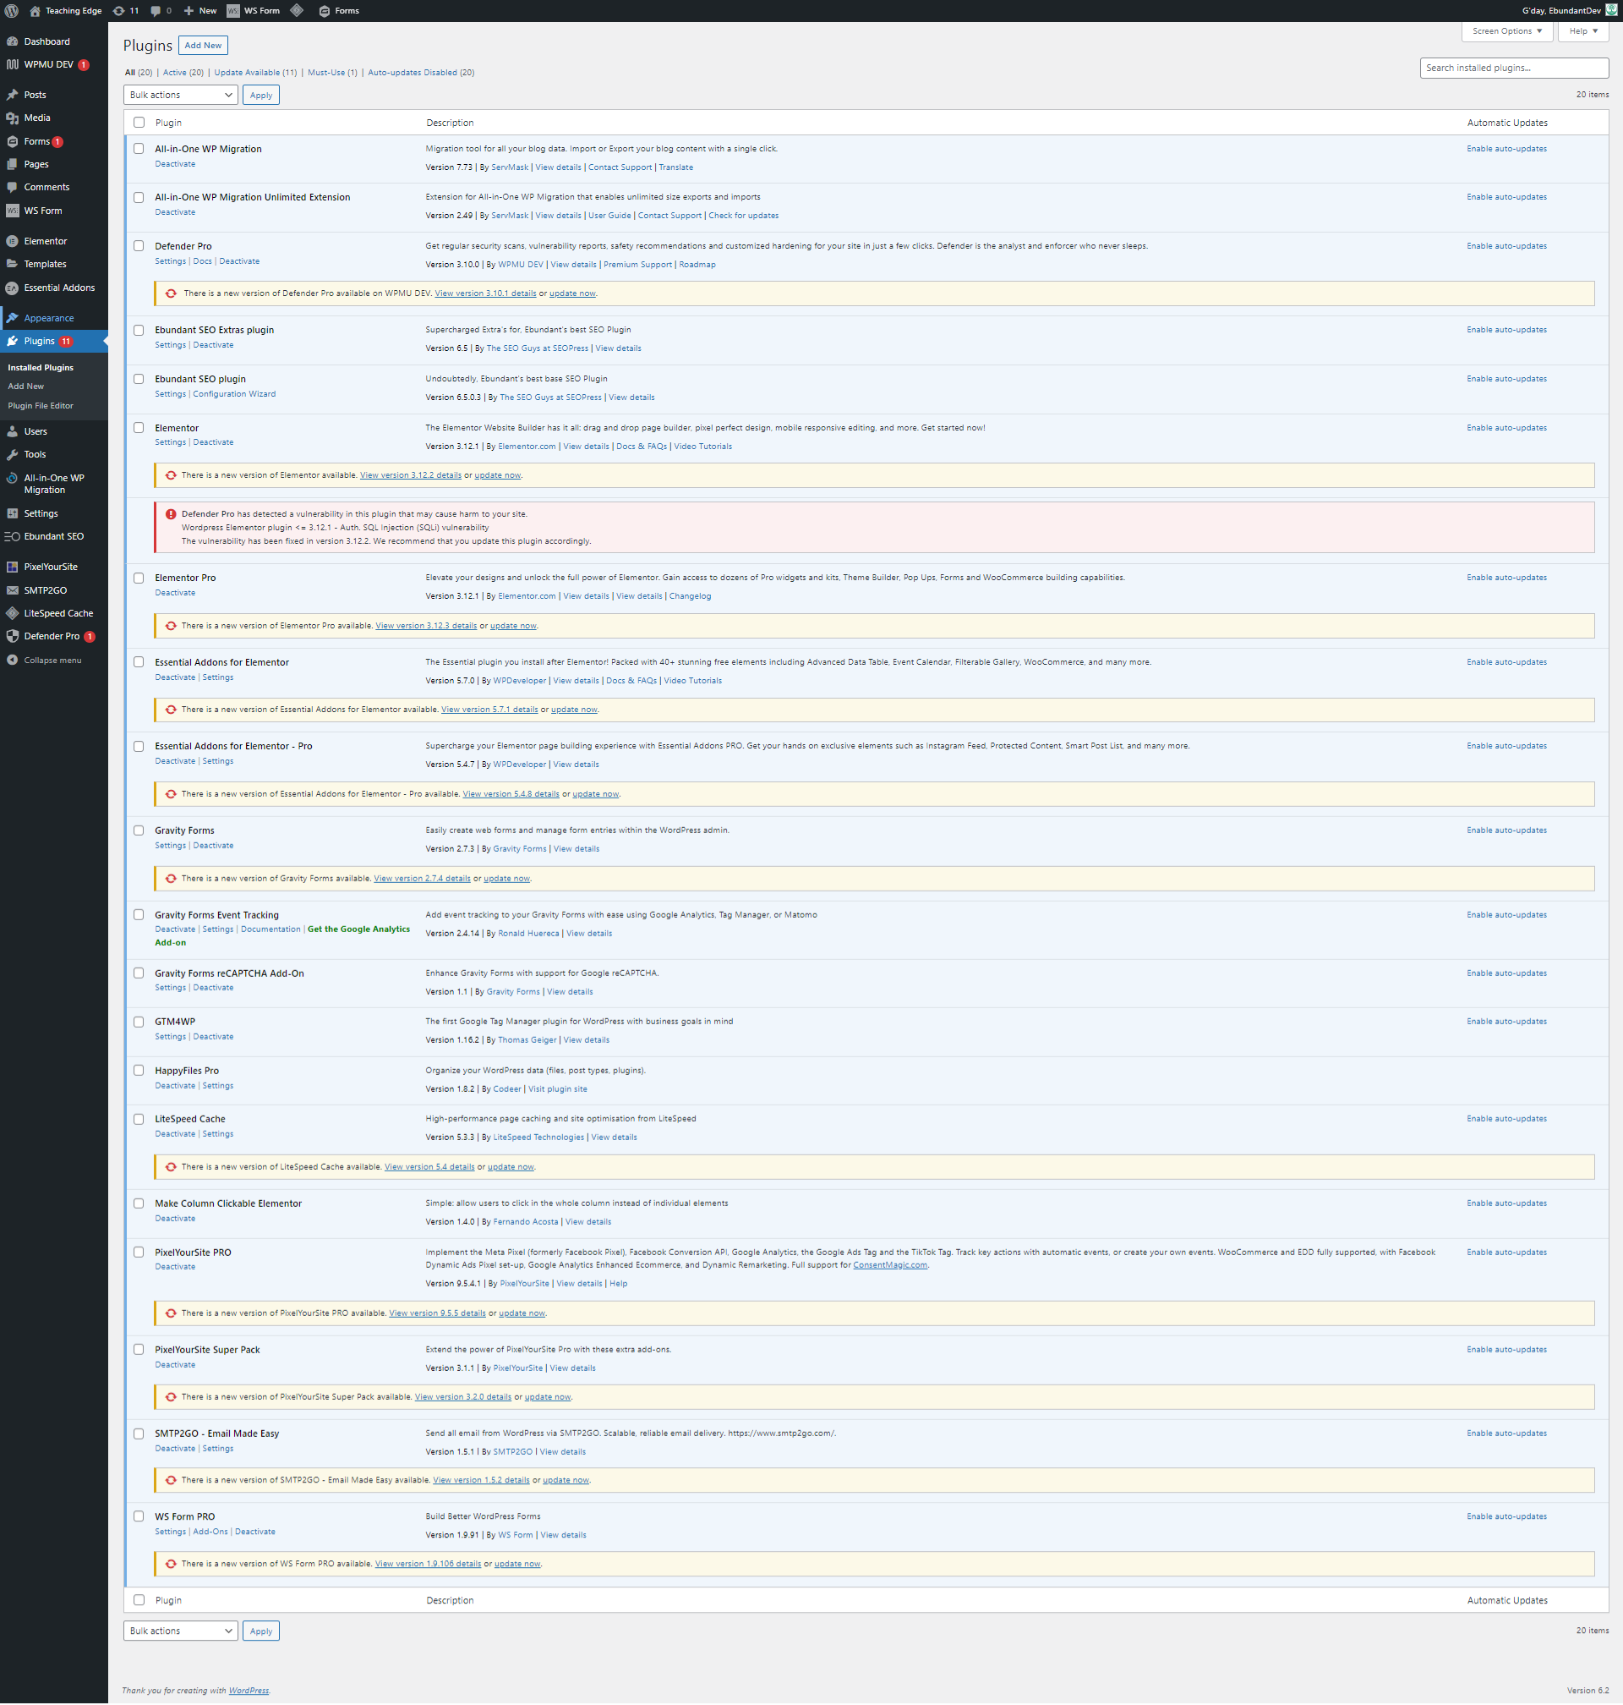Open the Dashboard sidebar icon
This screenshot has width=1623, height=1705.
(x=12, y=41)
